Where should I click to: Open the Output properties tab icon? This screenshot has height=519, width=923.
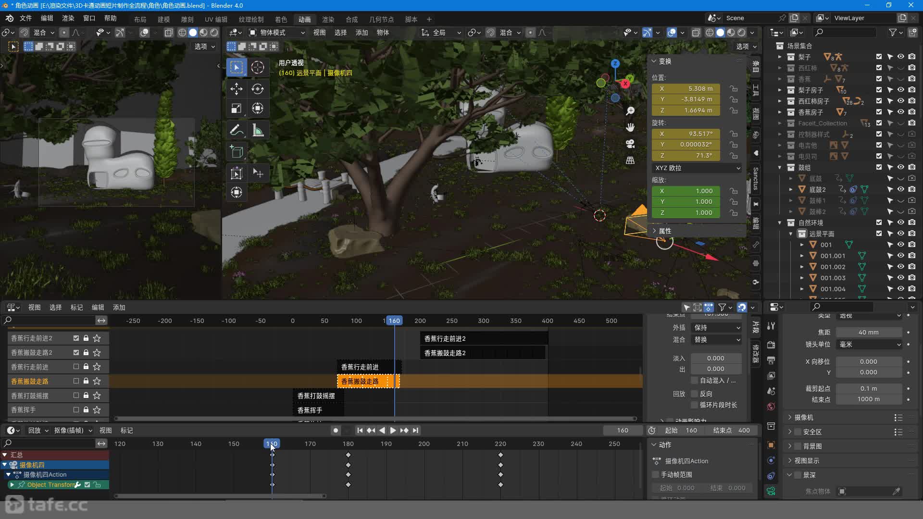pos(771,360)
